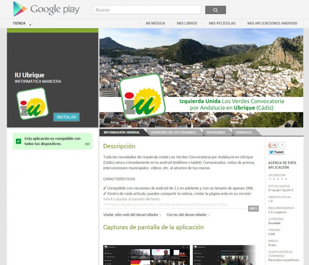This screenshot has height=265, width=309.
Task: Click the 'Para todos los públicos' rating text
Action: click(x=283, y=260)
